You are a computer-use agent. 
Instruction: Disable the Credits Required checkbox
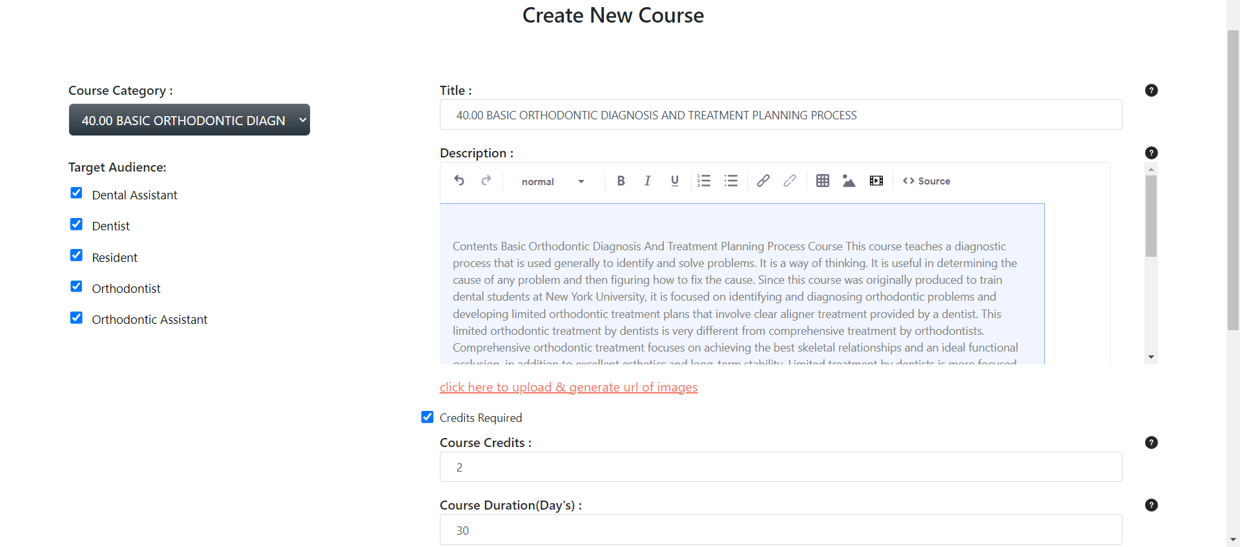tap(427, 417)
